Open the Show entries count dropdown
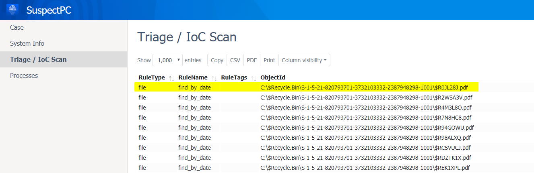534x173 pixels. (167, 60)
